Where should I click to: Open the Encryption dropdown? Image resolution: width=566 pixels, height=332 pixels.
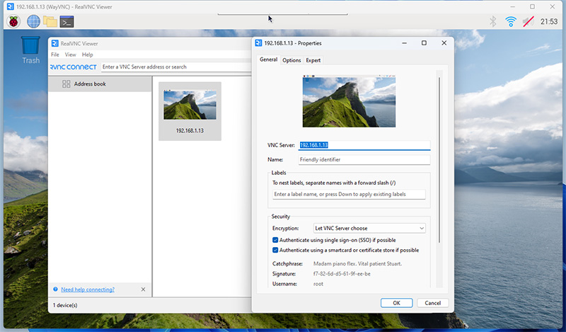369,229
